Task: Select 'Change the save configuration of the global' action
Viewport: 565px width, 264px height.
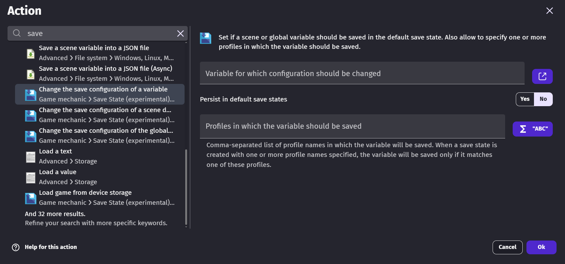Action: (x=100, y=136)
